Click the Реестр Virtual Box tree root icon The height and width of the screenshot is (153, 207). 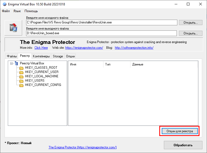16,63
